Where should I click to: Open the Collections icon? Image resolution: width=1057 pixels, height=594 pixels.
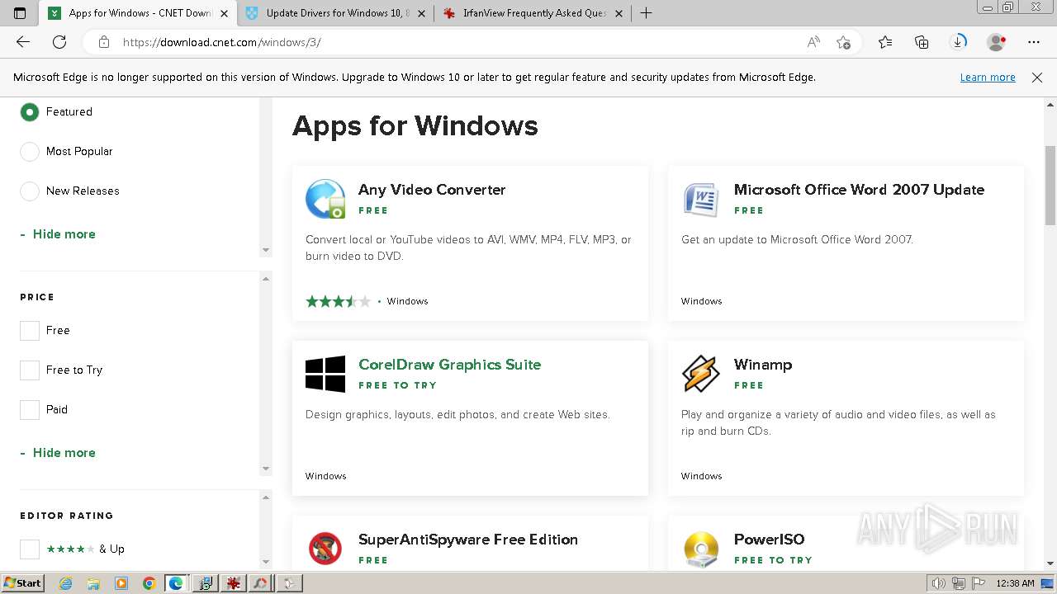[922, 42]
